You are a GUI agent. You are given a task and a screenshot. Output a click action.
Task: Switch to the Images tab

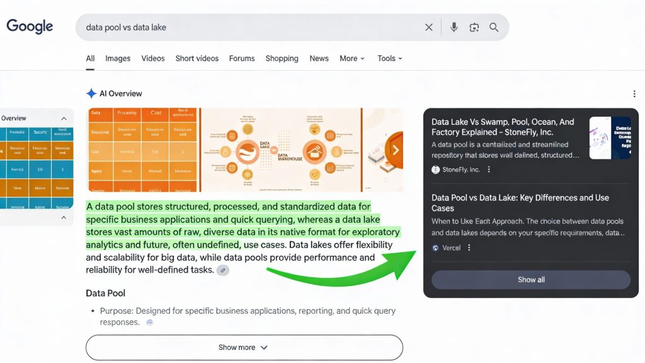[x=118, y=59]
